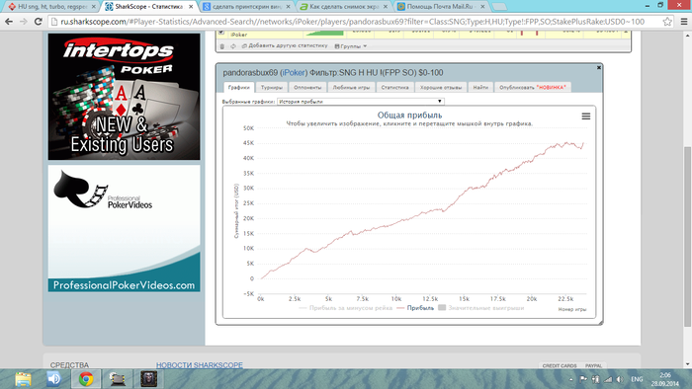Screen dimensions: 692x389
Task: Open the chart hamburger menu icon
Action: click(585, 117)
